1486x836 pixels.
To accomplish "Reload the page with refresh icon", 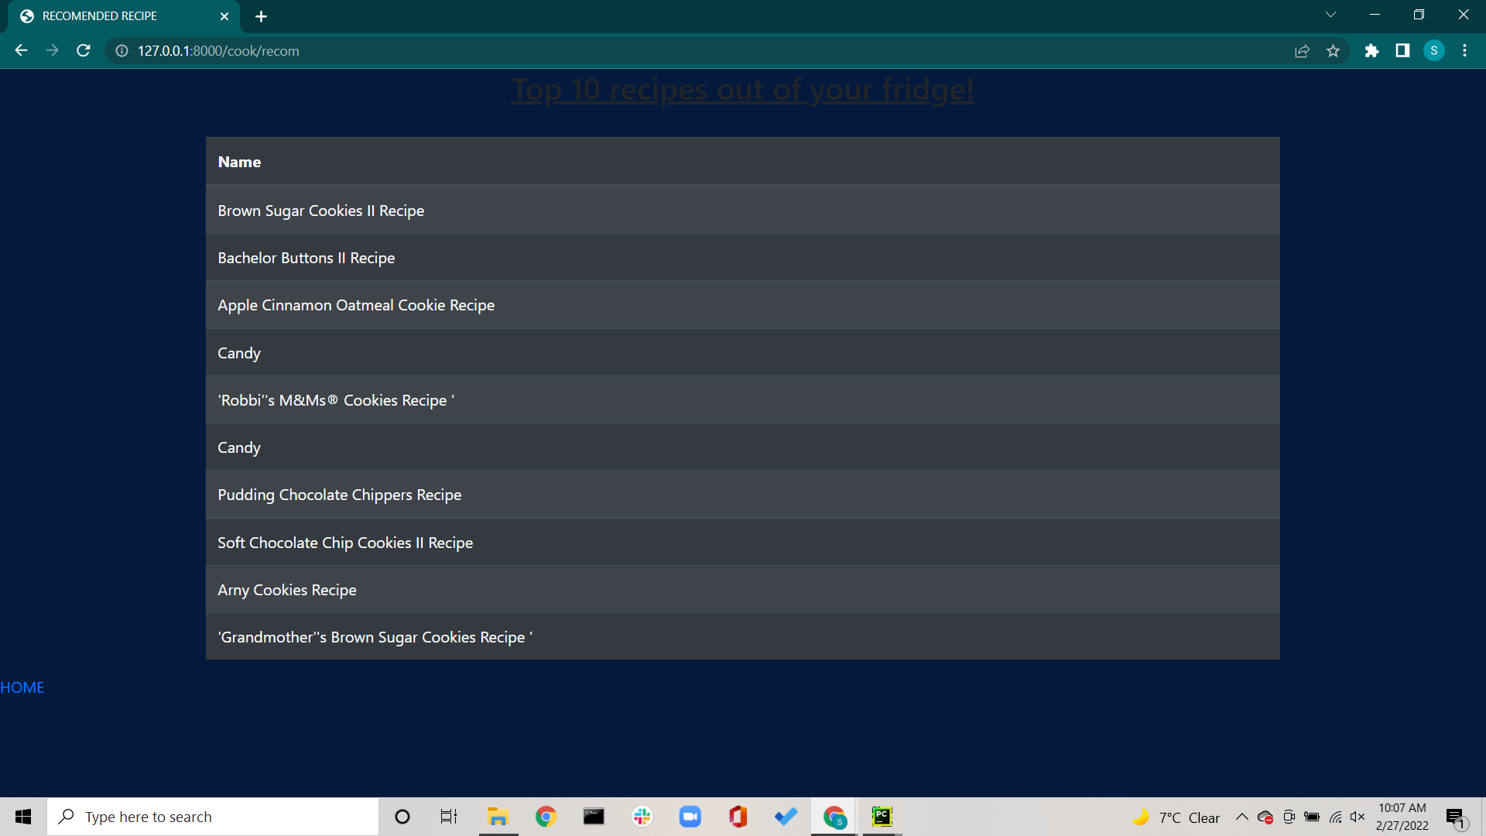I will click(x=84, y=50).
